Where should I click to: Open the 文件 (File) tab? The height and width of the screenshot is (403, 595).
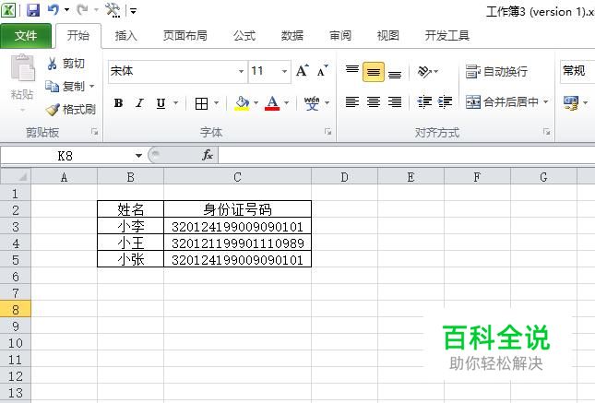[26, 36]
